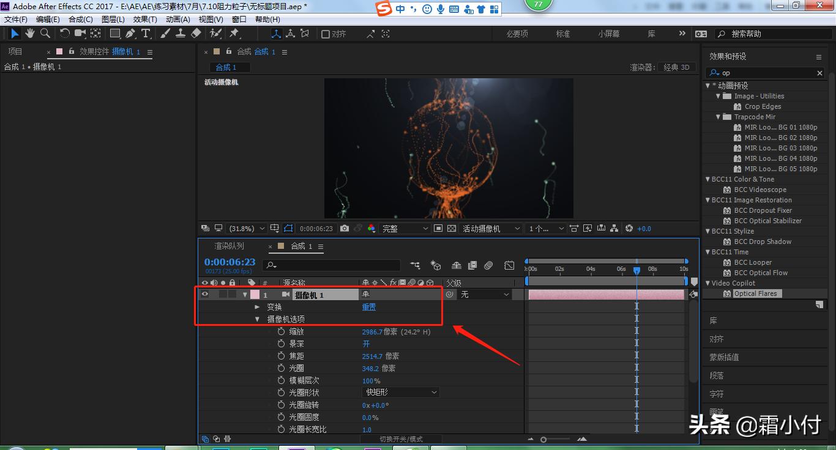Toggle the 缩放 stopwatch keyframe
This screenshot has width=836, height=450.
point(282,331)
